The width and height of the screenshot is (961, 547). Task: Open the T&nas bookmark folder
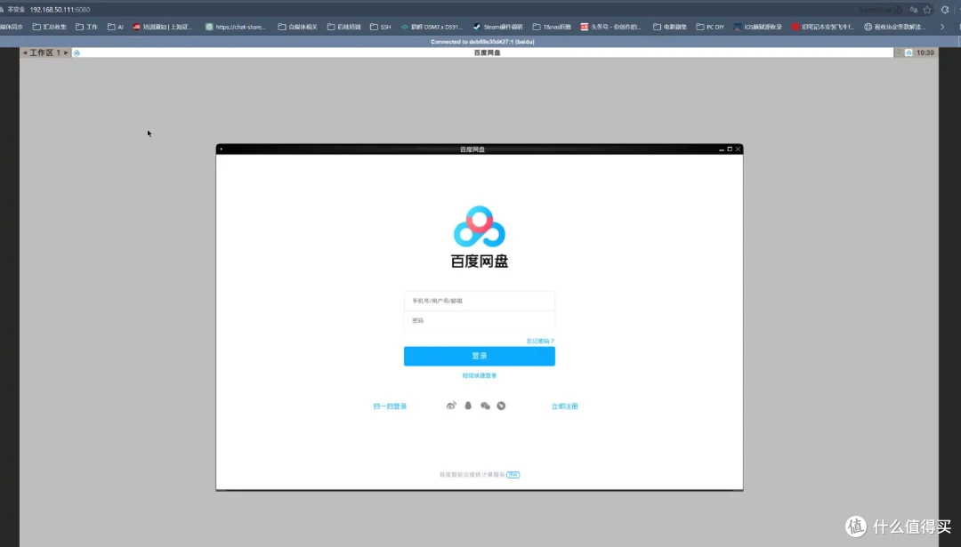point(552,27)
